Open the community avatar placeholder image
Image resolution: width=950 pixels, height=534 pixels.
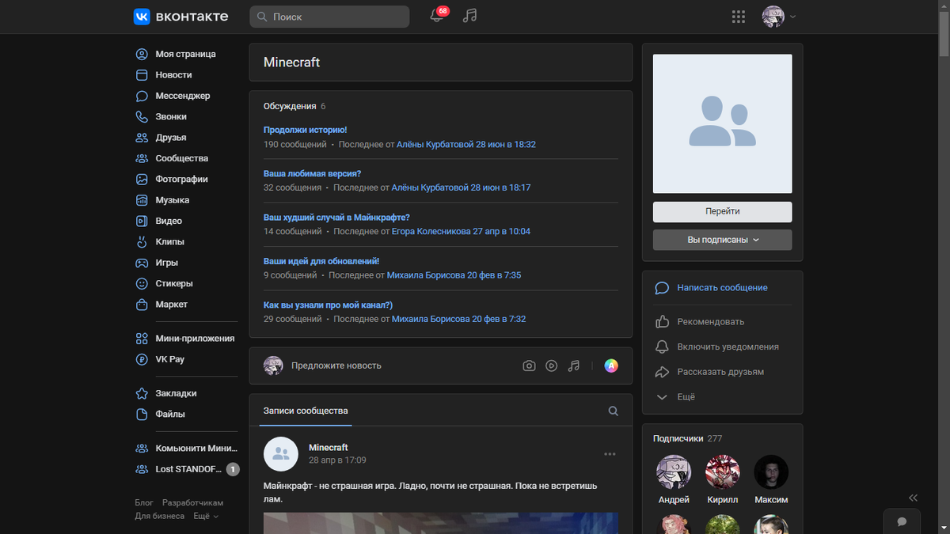coord(722,123)
